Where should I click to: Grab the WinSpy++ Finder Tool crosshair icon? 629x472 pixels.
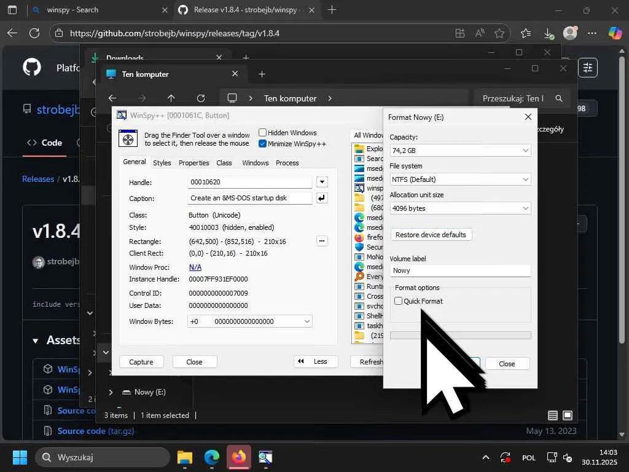point(128,139)
